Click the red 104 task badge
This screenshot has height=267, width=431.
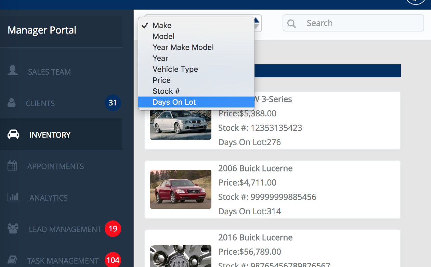[113, 260]
